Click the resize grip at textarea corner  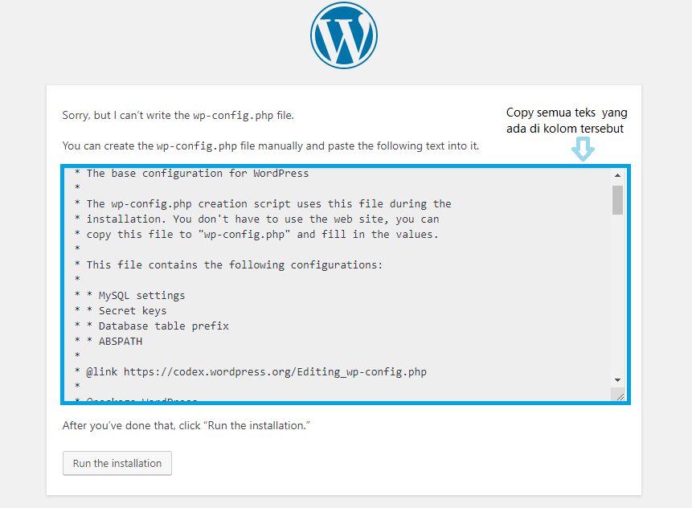pyautogui.click(x=620, y=396)
